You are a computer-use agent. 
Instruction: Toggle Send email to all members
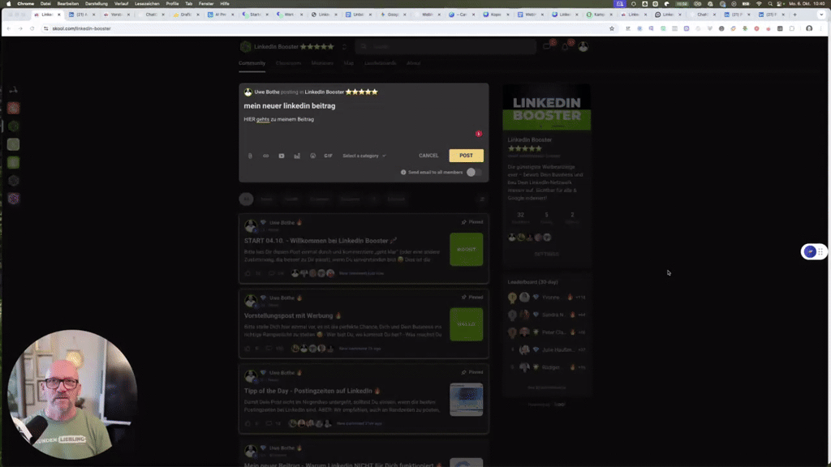click(x=474, y=172)
